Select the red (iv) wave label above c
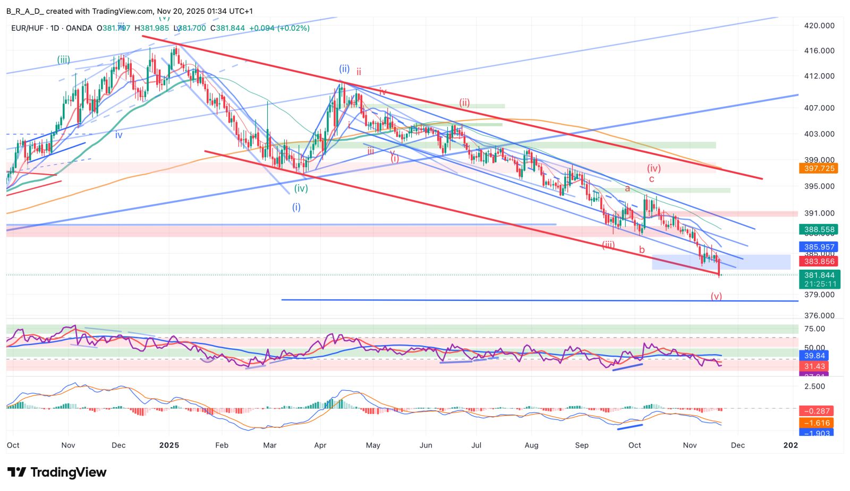This screenshot has width=850, height=491. tap(653, 168)
